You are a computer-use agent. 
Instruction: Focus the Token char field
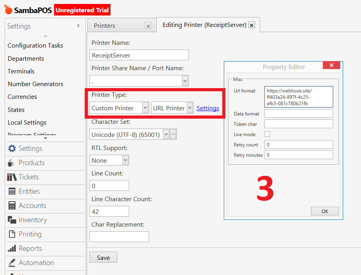pyautogui.click(x=299, y=124)
